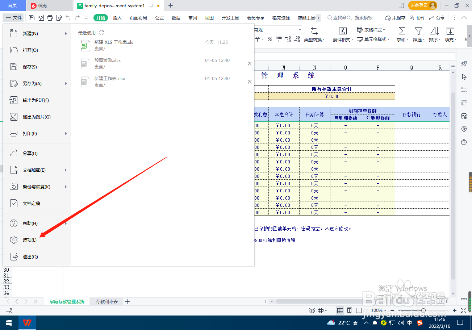Click 新建(N) in file menu
Viewport: 472px width, 330px height.
pyautogui.click(x=37, y=33)
